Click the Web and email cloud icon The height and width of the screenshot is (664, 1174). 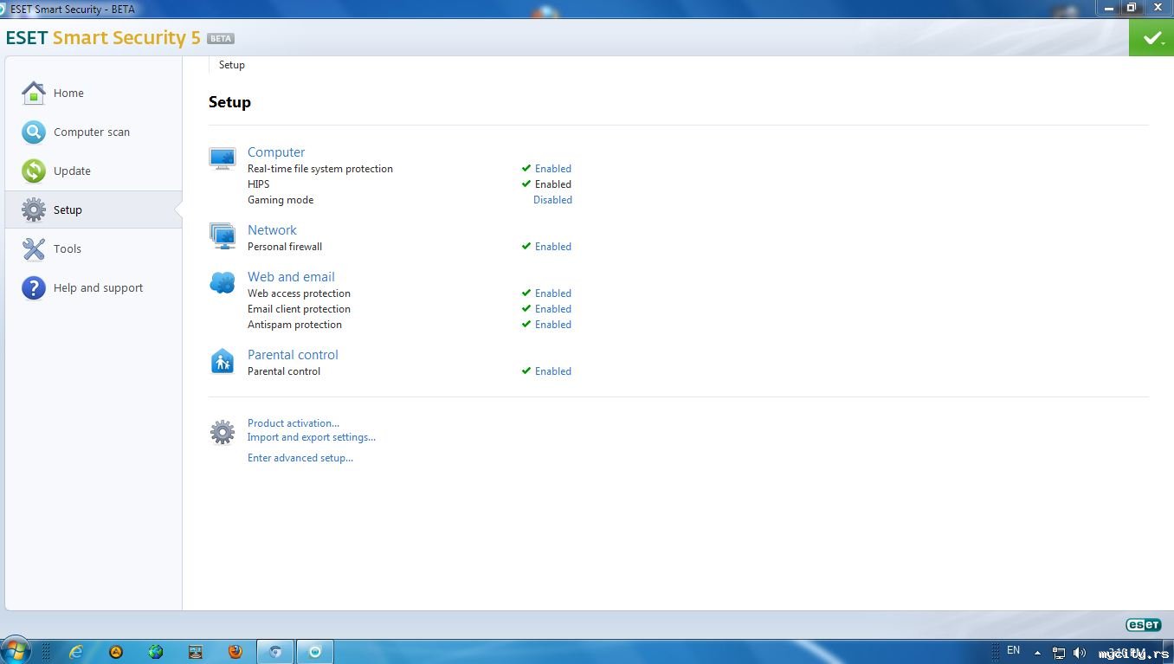coord(223,282)
